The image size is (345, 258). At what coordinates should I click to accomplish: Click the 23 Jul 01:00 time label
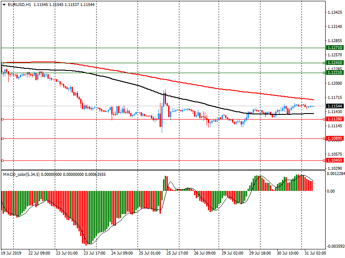click(67, 253)
